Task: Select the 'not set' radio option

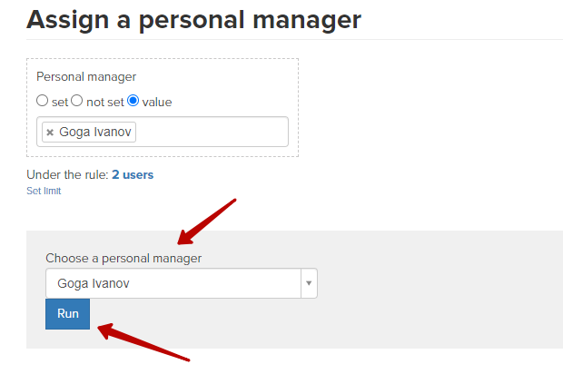Action: click(x=77, y=101)
